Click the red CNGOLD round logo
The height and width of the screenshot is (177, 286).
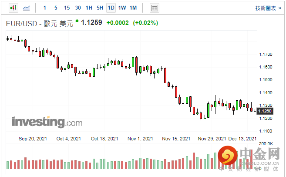point(228,156)
